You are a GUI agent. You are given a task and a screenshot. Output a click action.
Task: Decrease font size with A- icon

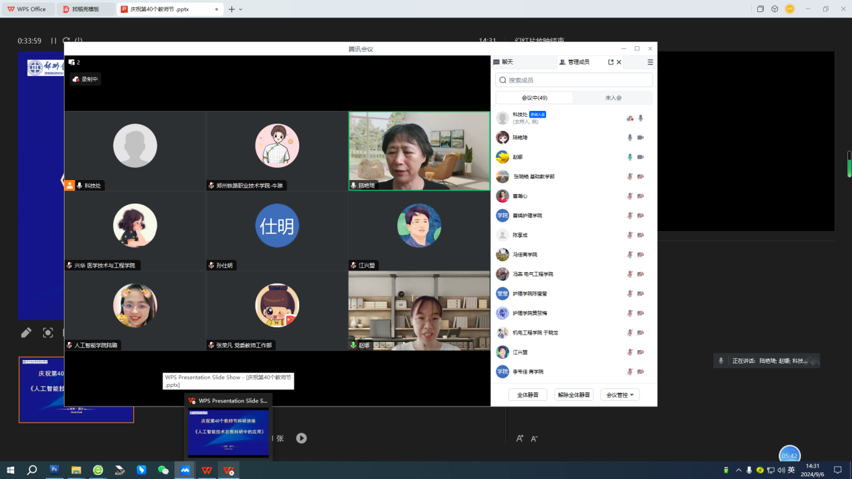[x=535, y=438]
